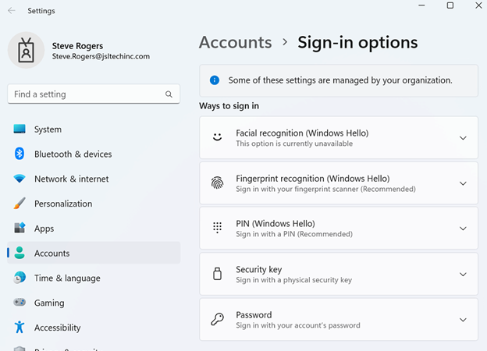Navigate back to Accounts breadcrumb

point(235,42)
